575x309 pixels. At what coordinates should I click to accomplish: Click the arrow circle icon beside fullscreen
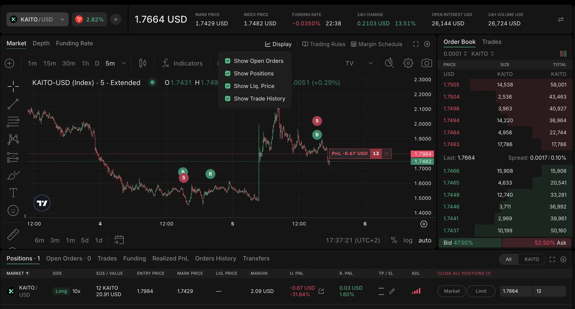pyautogui.click(x=427, y=44)
